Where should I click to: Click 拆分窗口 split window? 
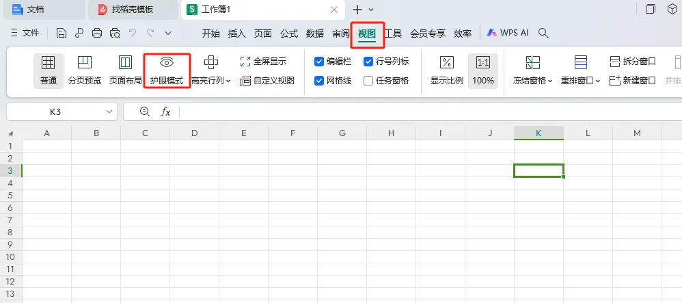632,62
